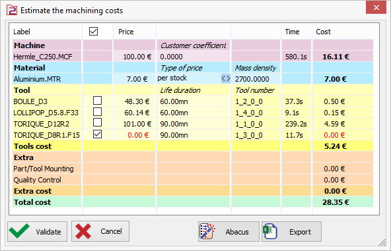391x251 pixels.
Task: Open the Abacus notepad icon
Action: point(207,231)
